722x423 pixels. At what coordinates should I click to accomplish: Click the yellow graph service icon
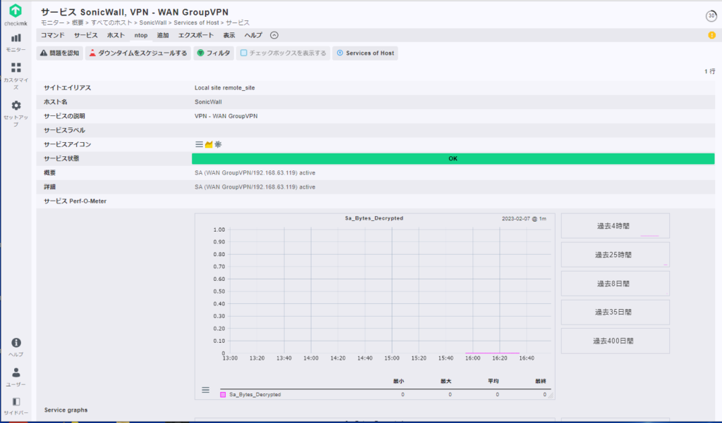(x=209, y=144)
